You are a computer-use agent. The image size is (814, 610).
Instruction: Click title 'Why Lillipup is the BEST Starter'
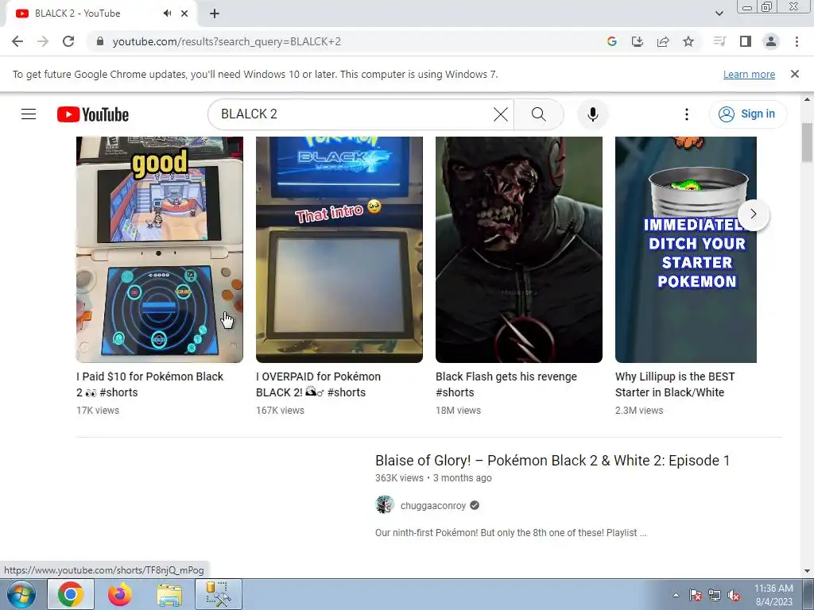(x=675, y=384)
